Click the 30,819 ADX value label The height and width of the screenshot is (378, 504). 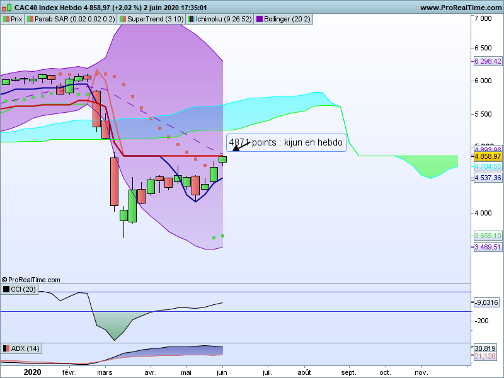485,348
